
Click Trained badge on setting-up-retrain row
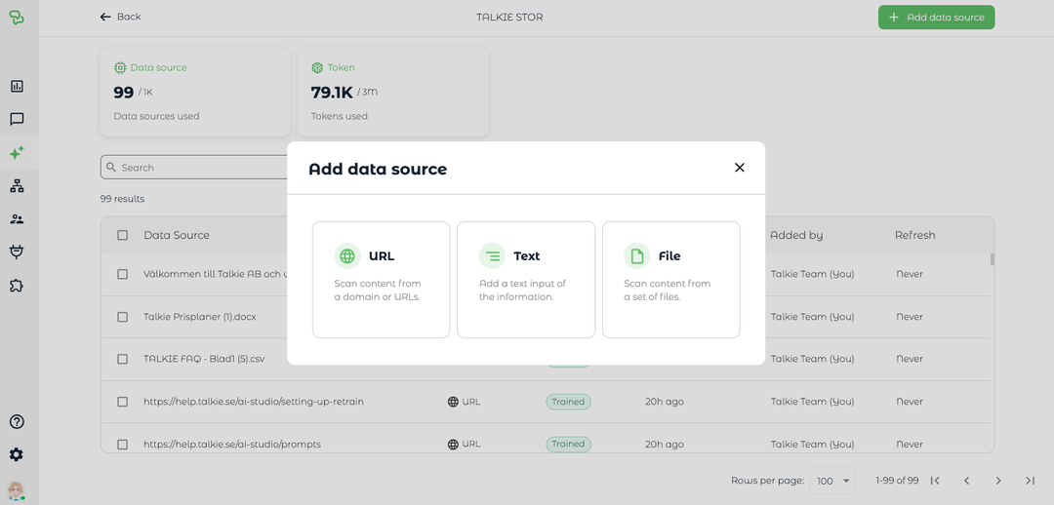tap(568, 402)
